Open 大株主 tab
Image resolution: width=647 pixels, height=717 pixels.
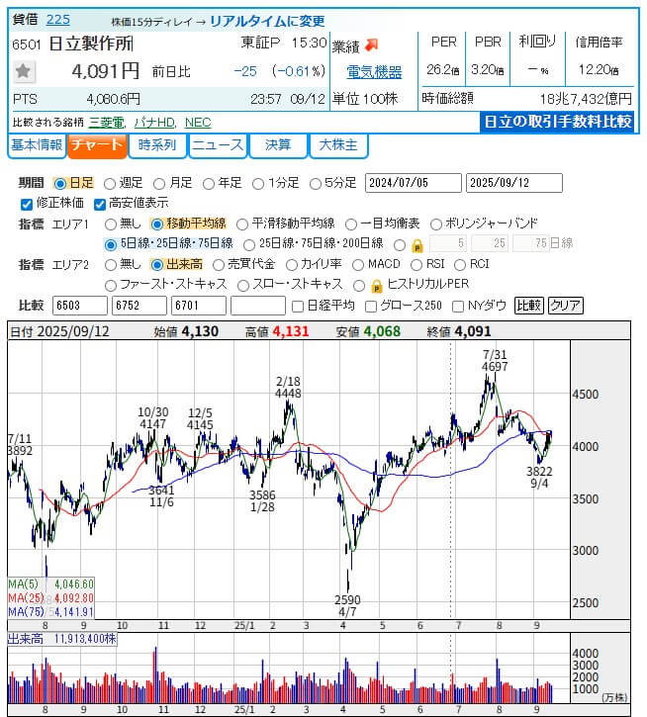coord(338,145)
